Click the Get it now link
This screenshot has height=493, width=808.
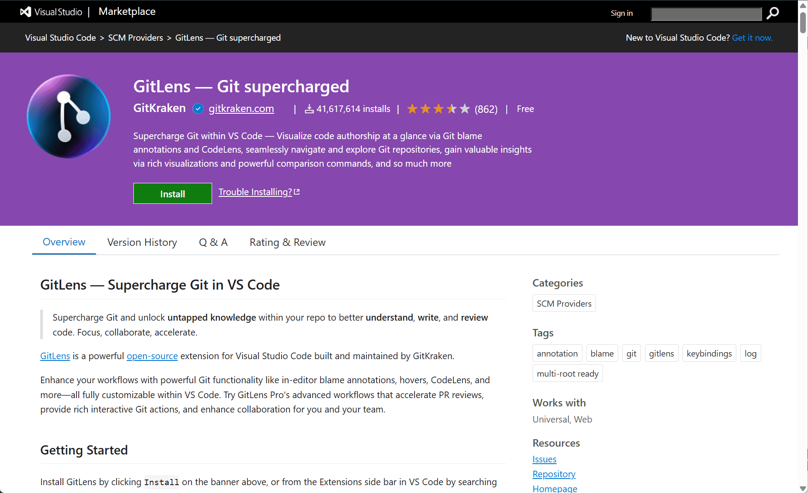(752, 38)
